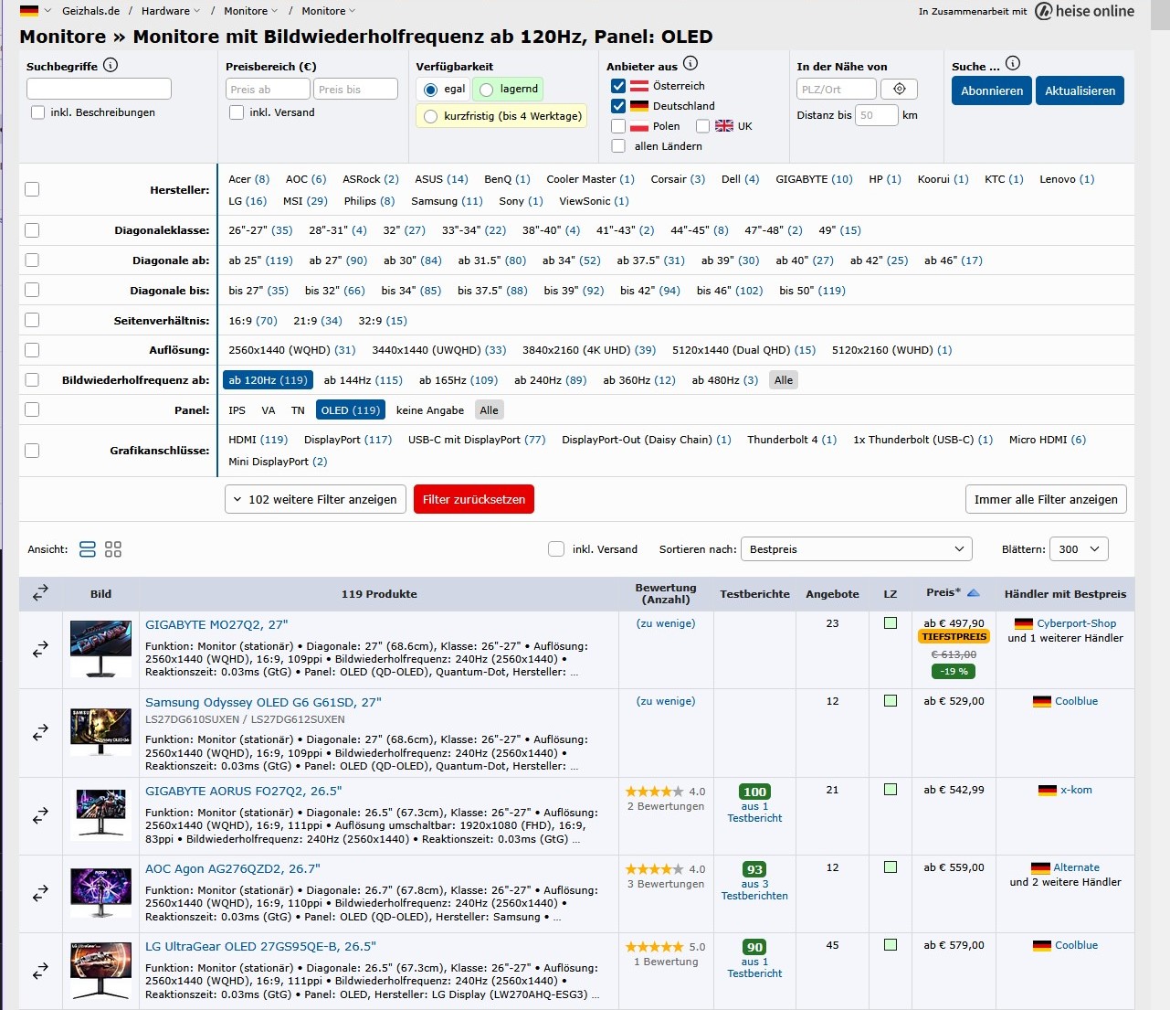Check 'allen Ländern' checkbox

click(618, 146)
